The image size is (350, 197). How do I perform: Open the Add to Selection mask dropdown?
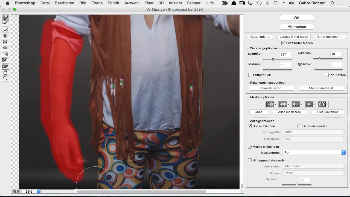284,104
